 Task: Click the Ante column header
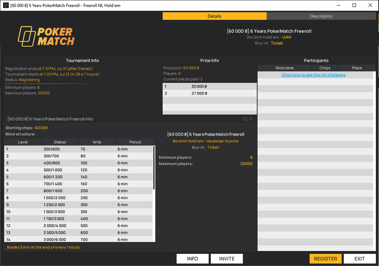[97, 142]
